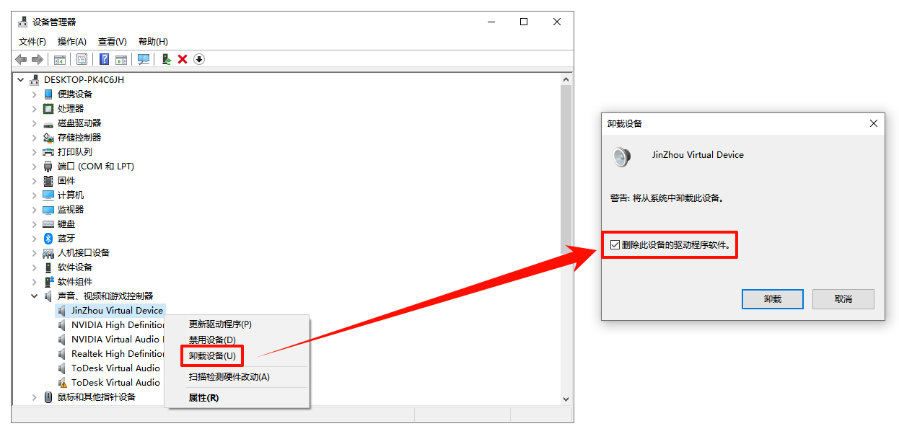Click the warning speaker icon for the last ToDesk device
This screenshot has width=899, height=434.
point(62,383)
